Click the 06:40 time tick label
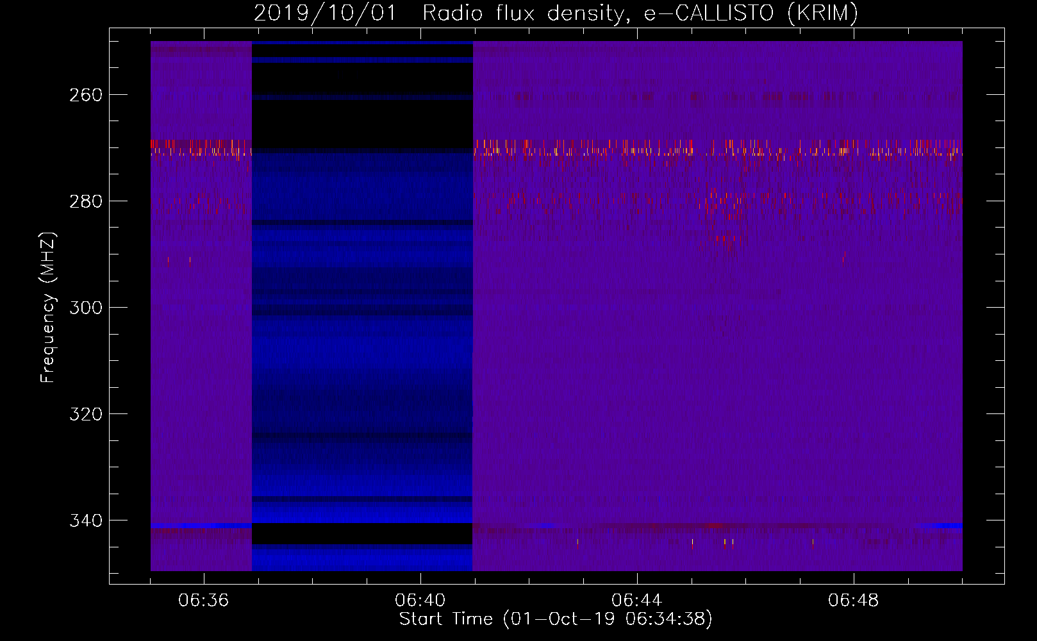This screenshot has width=1037, height=641. click(x=420, y=601)
